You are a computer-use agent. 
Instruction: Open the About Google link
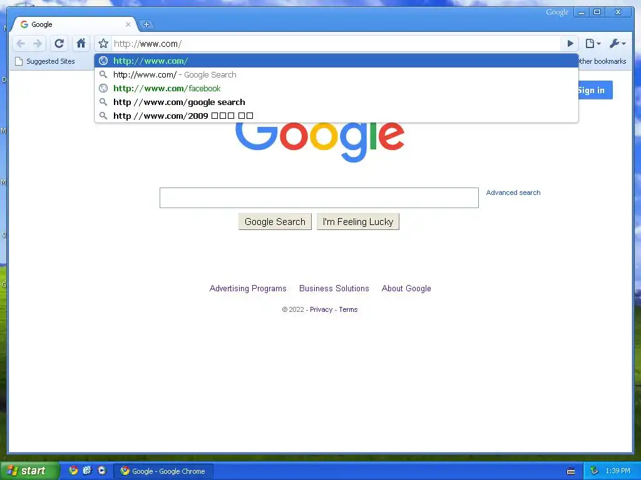[406, 289]
